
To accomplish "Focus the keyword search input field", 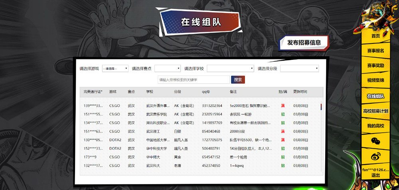I will (x=194, y=80).
